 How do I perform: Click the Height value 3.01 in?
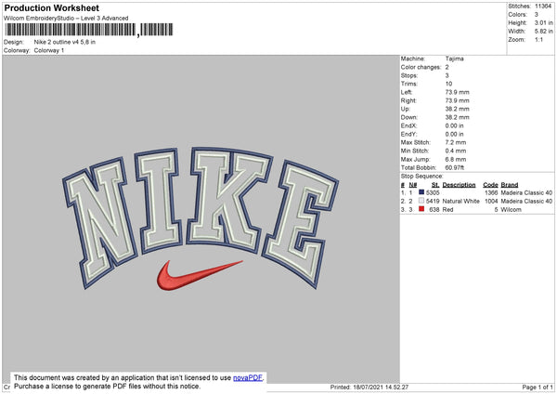click(544, 22)
